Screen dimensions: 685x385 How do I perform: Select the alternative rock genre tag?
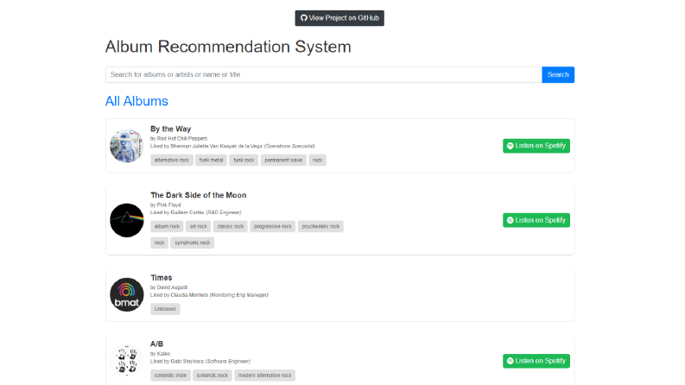click(172, 161)
